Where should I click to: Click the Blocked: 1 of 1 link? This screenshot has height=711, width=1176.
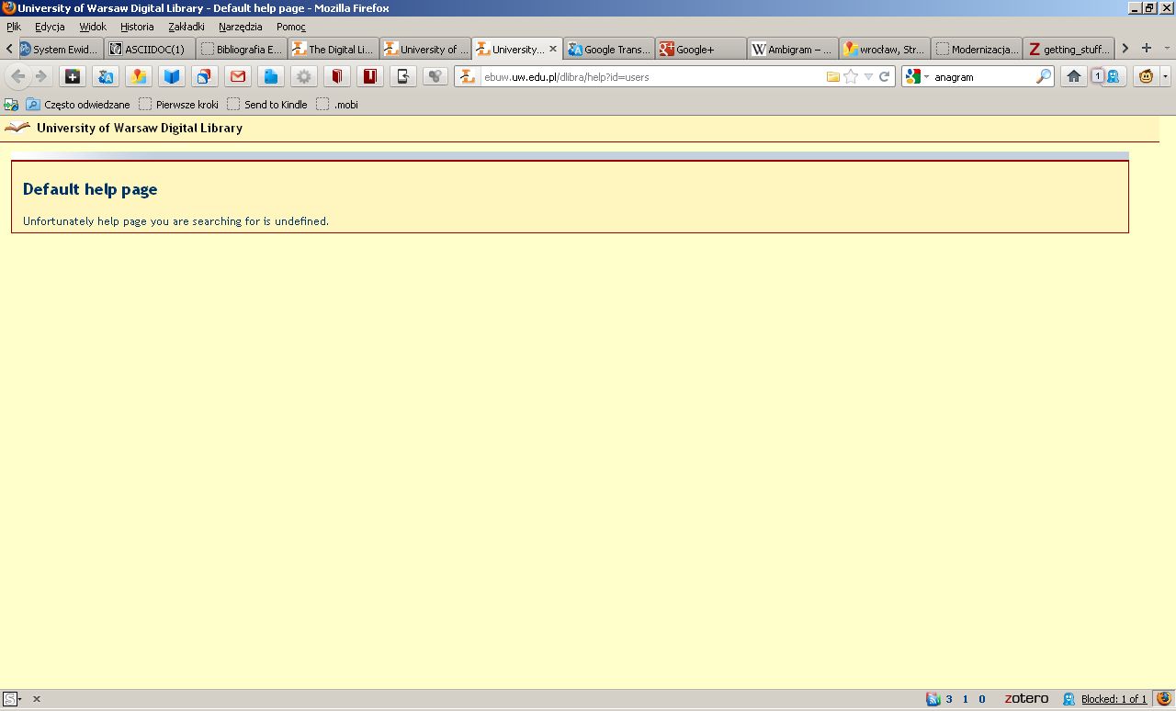[x=1114, y=699]
